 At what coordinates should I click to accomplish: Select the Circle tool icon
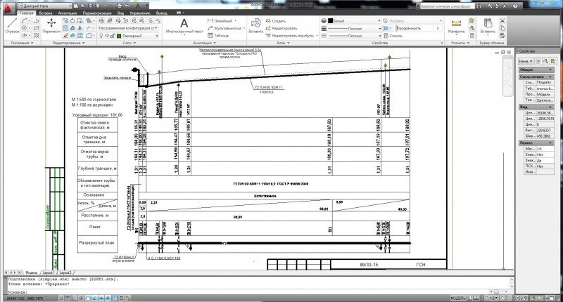[x=24, y=28]
